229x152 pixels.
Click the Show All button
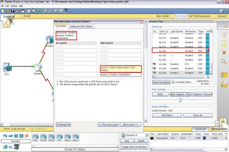click(x=198, y=116)
